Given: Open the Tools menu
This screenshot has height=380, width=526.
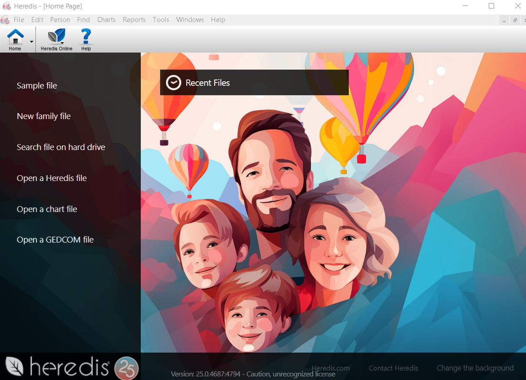Looking at the screenshot, I should click(161, 20).
